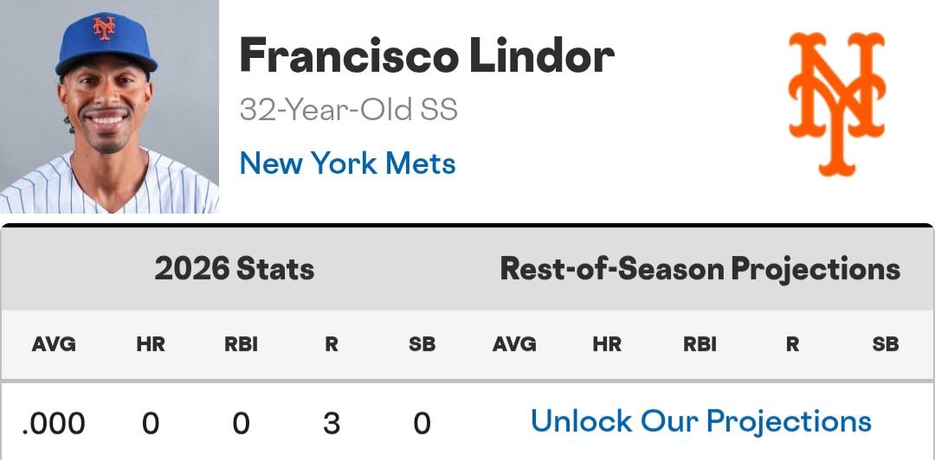
Task: Click R column header under 2026 Stats
Action: coord(331,344)
